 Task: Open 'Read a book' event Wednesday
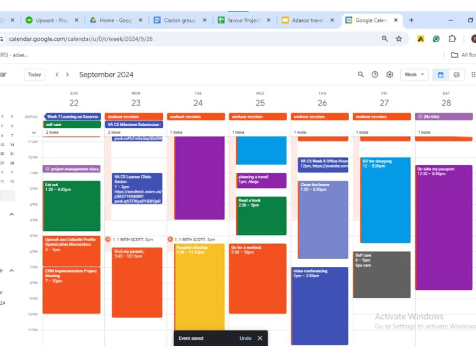[x=261, y=216]
